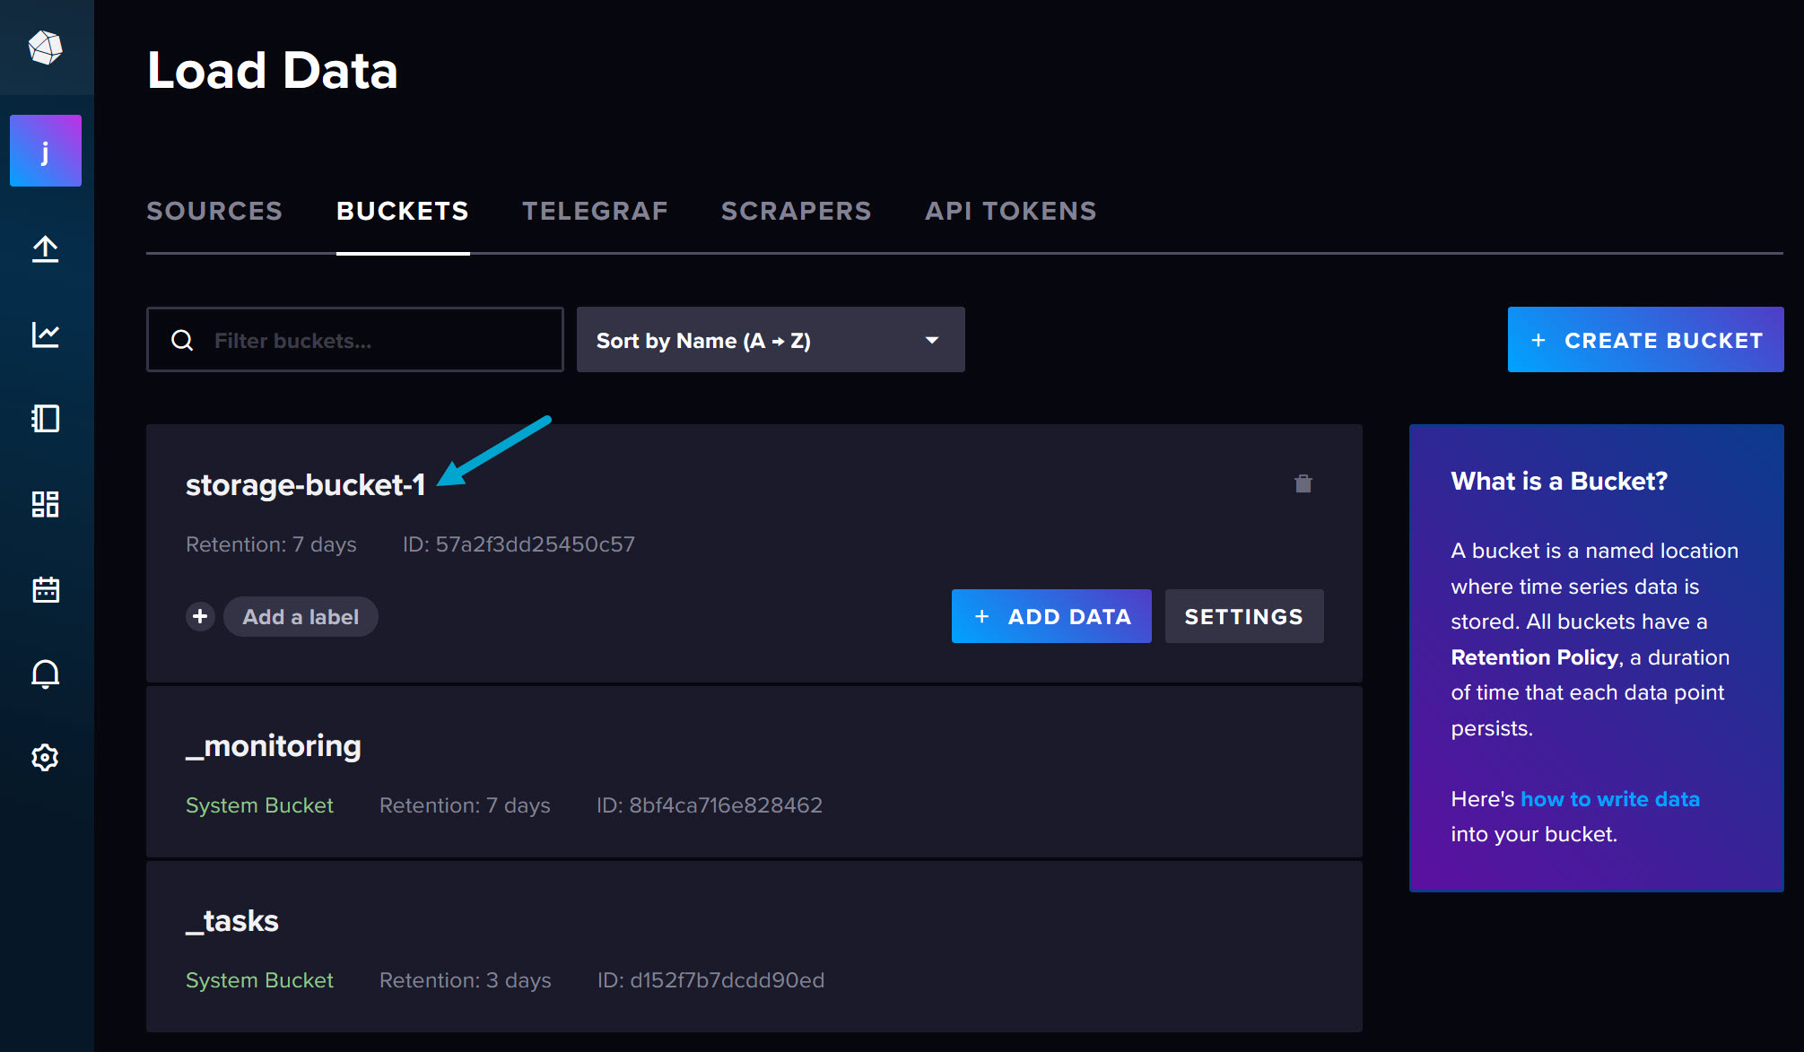Open Dashboards grid icon in sidebar
The width and height of the screenshot is (1804, 1052).
[x=46, y=504]
